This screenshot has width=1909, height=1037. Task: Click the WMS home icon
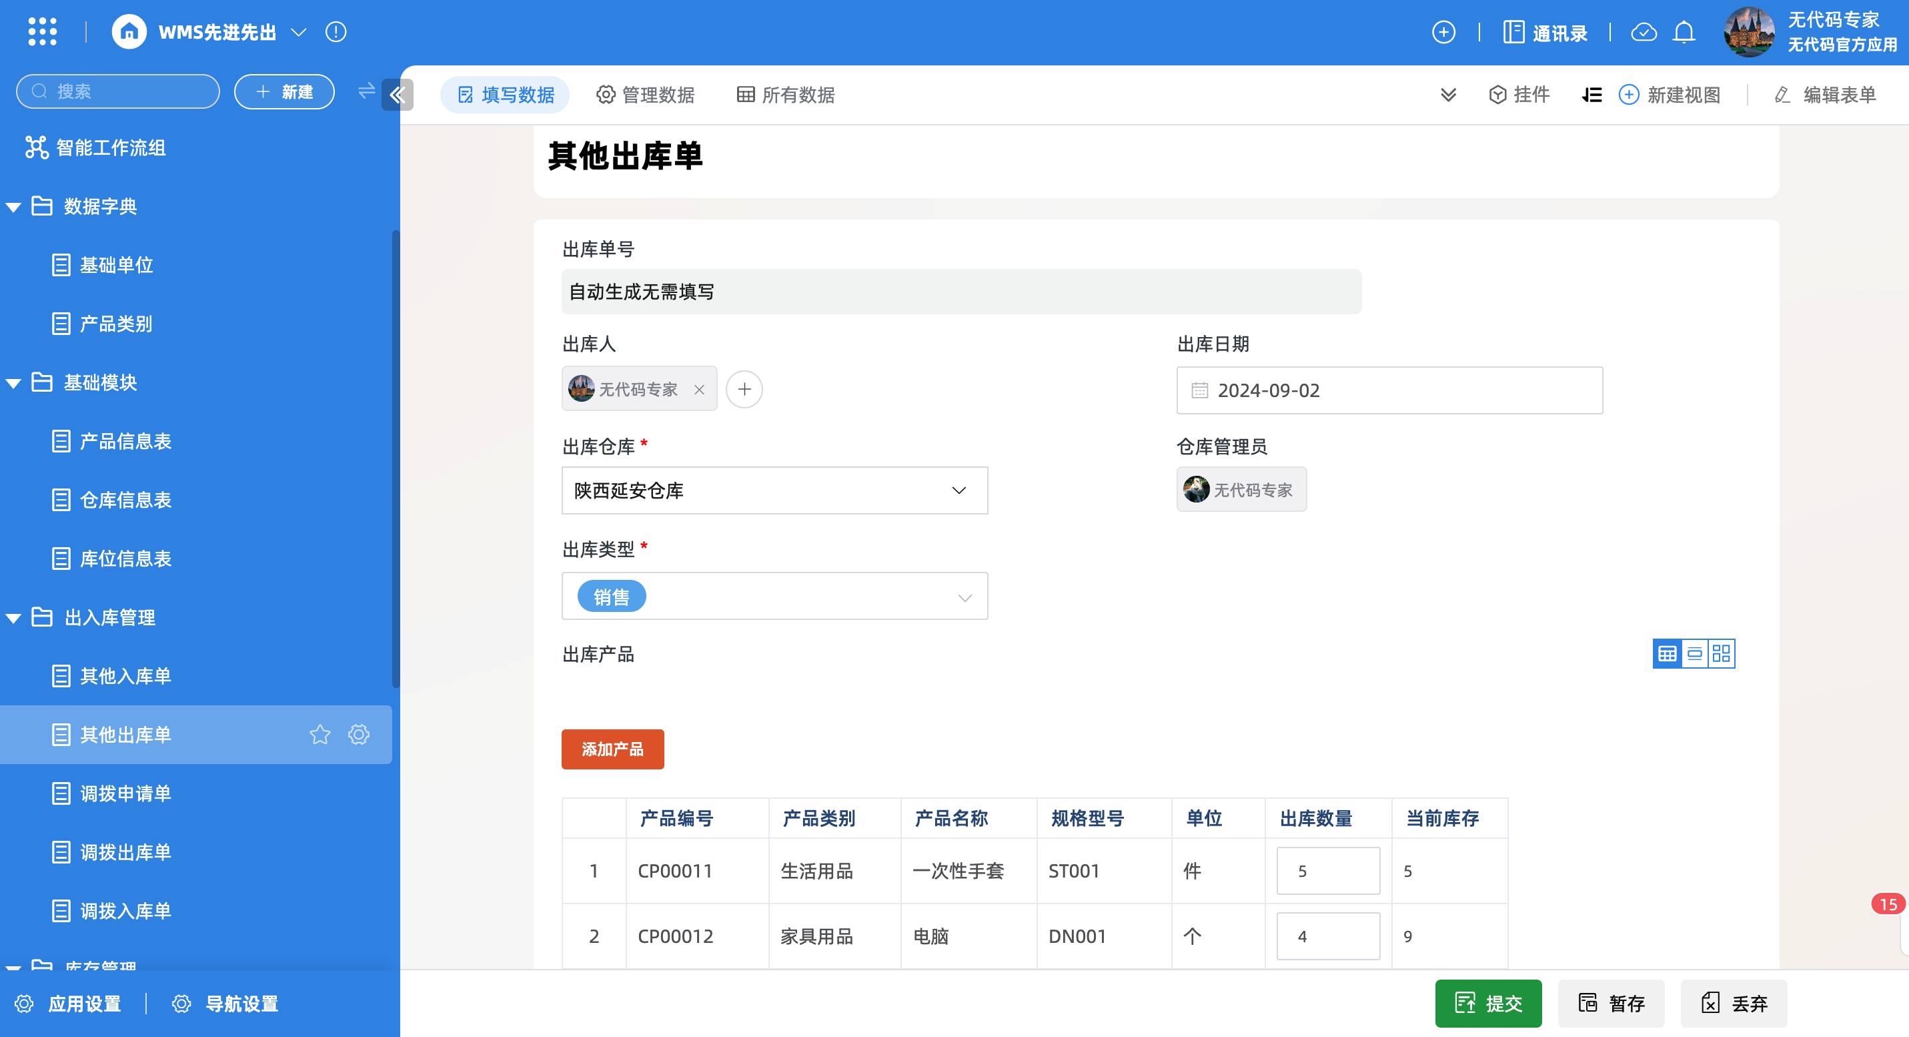pos(129,32)
